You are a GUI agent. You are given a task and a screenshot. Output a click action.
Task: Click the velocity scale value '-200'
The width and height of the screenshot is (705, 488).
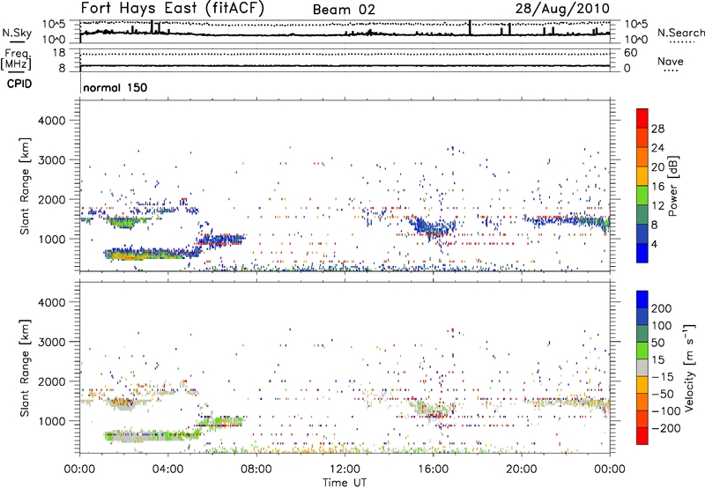[x=666, y=428]
